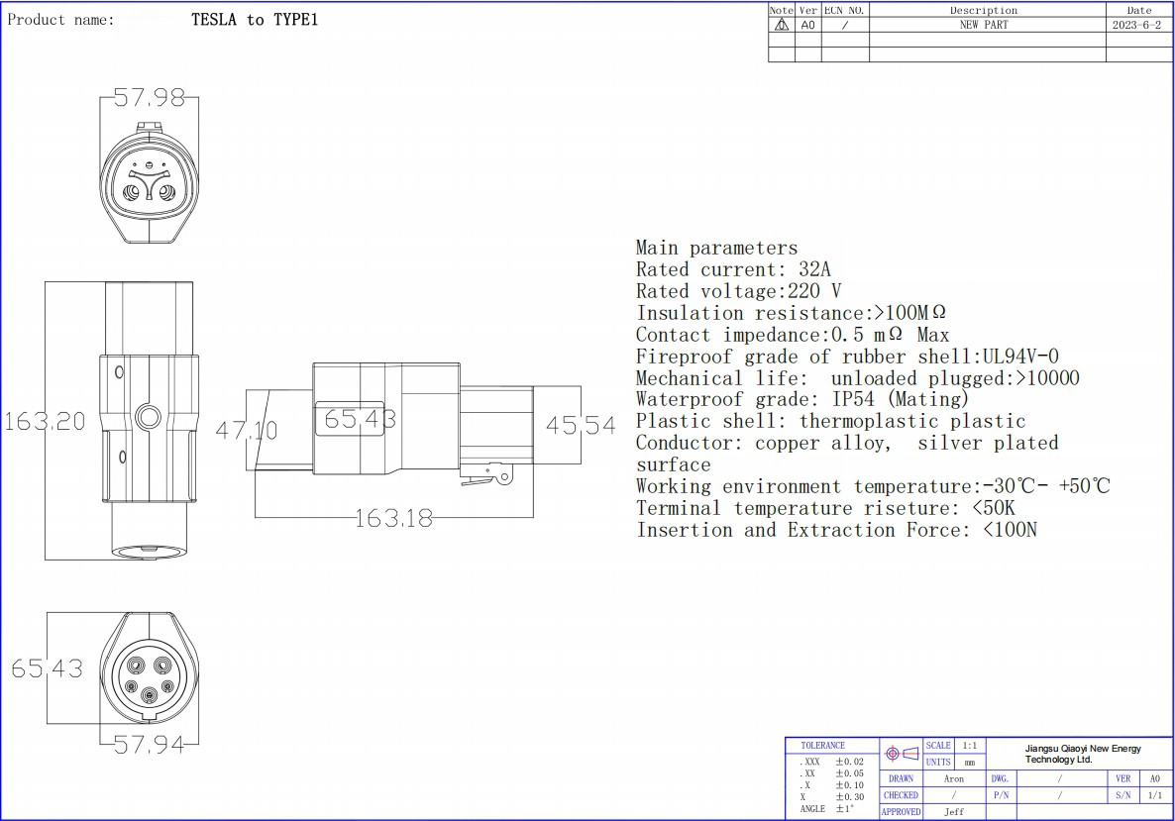Select the 2023-6-2 date cell
This screenshot has width=1175, height=821.
(1136, 25)
